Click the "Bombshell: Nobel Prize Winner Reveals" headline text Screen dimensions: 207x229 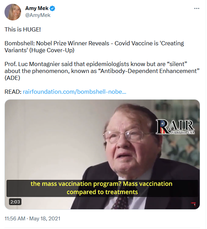[57, 43]
